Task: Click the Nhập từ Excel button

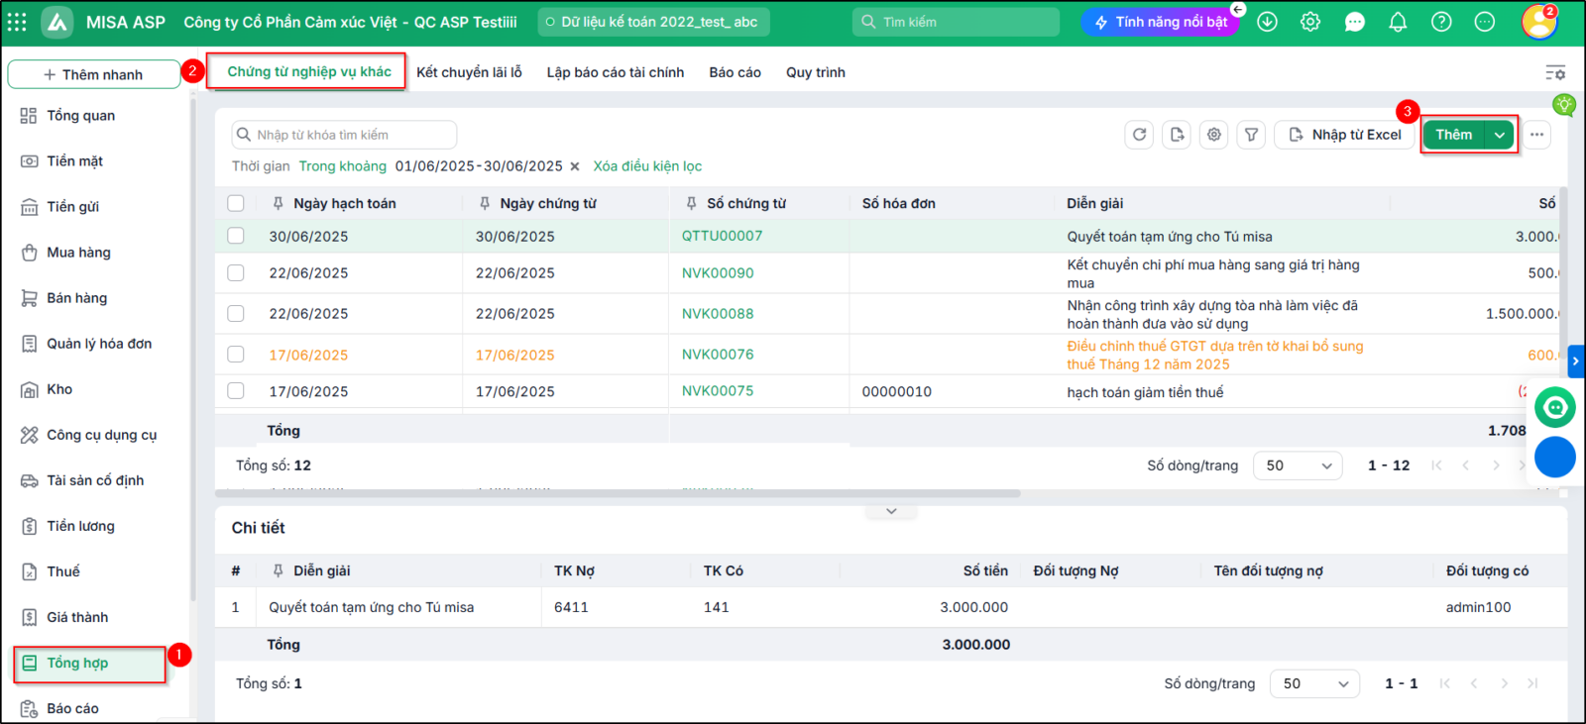Action: [1345, 135]
